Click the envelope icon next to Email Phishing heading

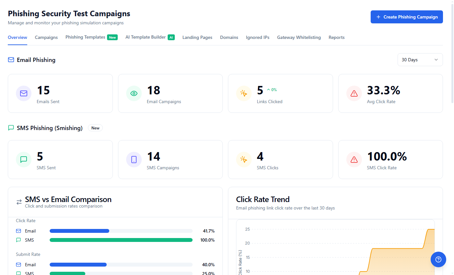tap(11, 60)
